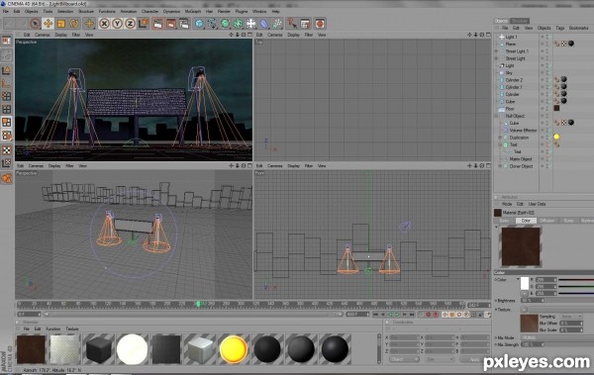The height and width of the screenshot is (375, 594).
Task: Open the Objects menu in menu bar
Action: [x=31, y=11]
